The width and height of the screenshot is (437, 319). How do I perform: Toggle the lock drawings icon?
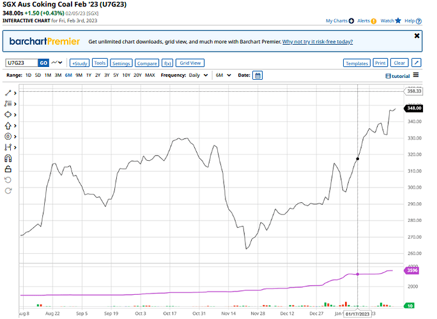pos(8,168)
